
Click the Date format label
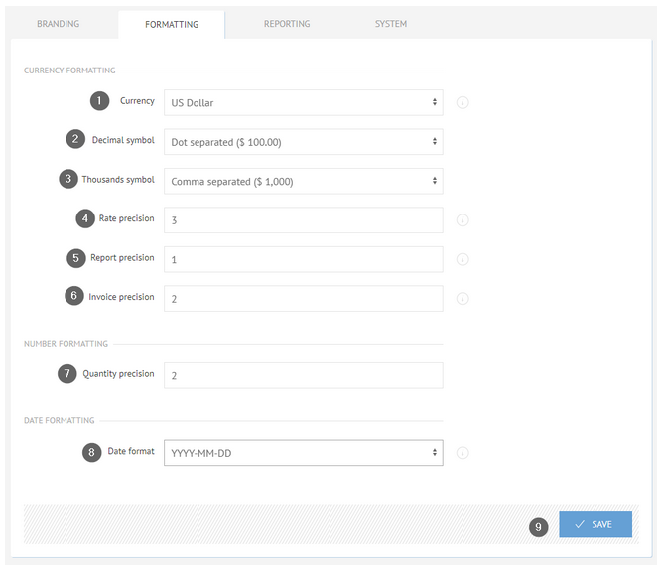[131, 451]
